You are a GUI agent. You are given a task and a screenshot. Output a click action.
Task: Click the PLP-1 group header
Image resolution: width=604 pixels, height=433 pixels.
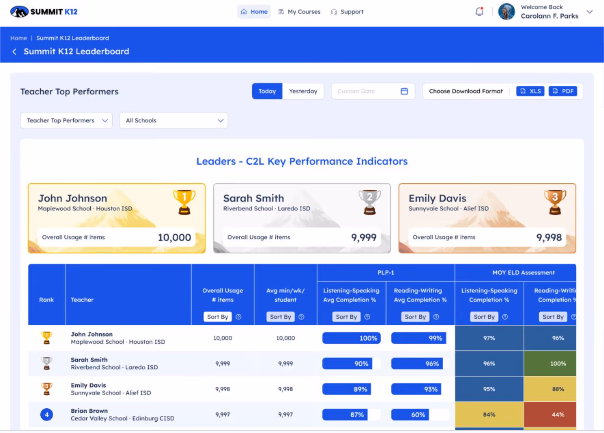(x=386, y=273)
